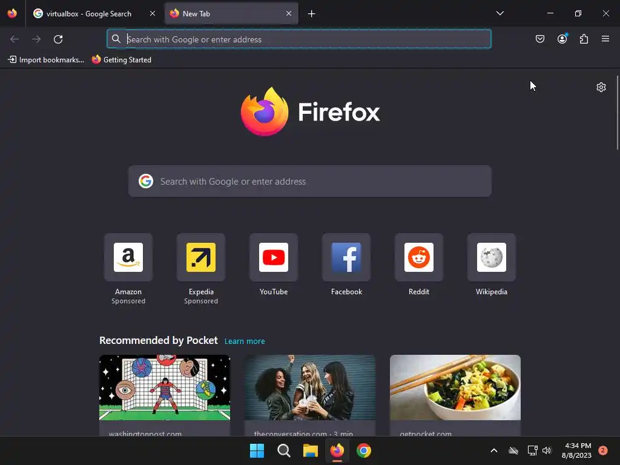Image resolution: width=620 pixels, height=465 pixels.
Task: Open a new tab with the plus button
Action: pos(312,14)
